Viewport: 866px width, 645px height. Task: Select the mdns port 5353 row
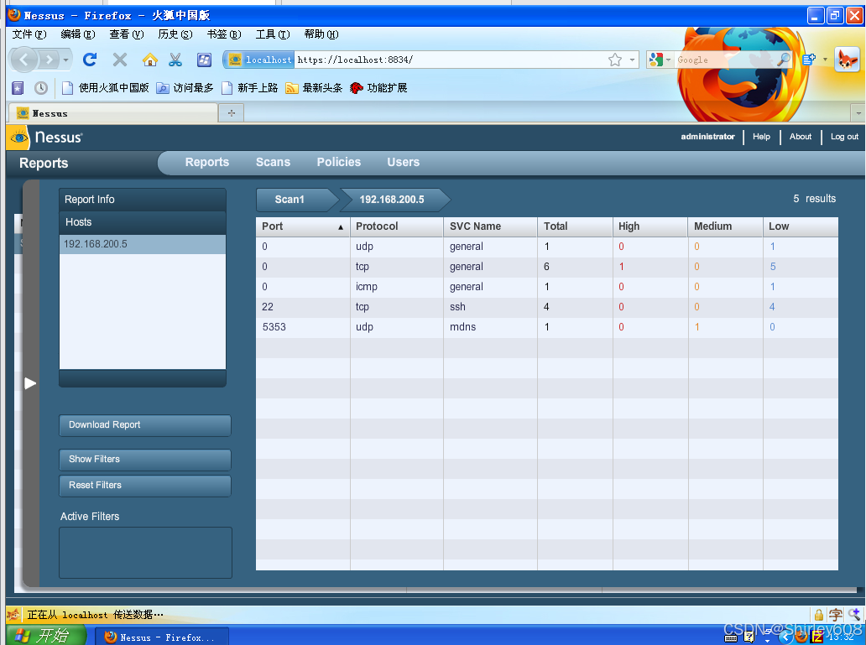click(x=547, y=327)
